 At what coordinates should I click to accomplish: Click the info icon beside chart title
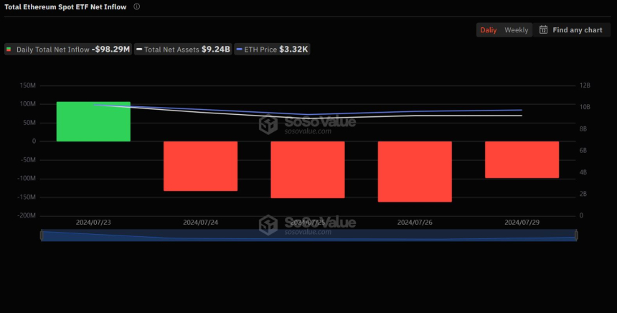137,6
